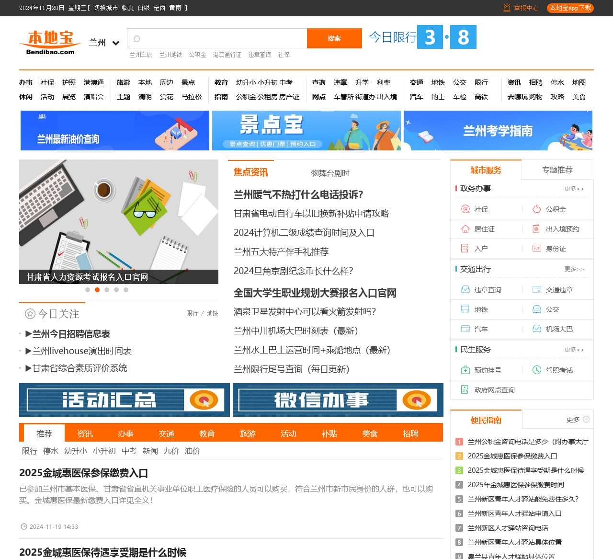Switch to the 专题推荐 tab

pos(558,170)
